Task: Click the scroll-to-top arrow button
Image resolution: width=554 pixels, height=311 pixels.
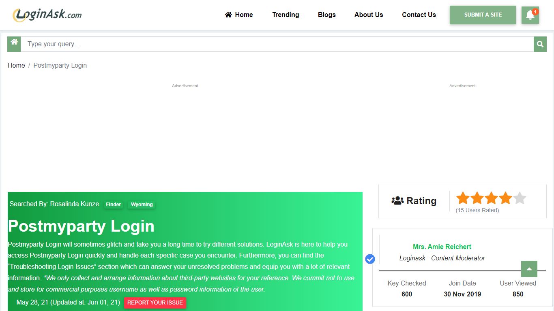Action: coord(529,268)
